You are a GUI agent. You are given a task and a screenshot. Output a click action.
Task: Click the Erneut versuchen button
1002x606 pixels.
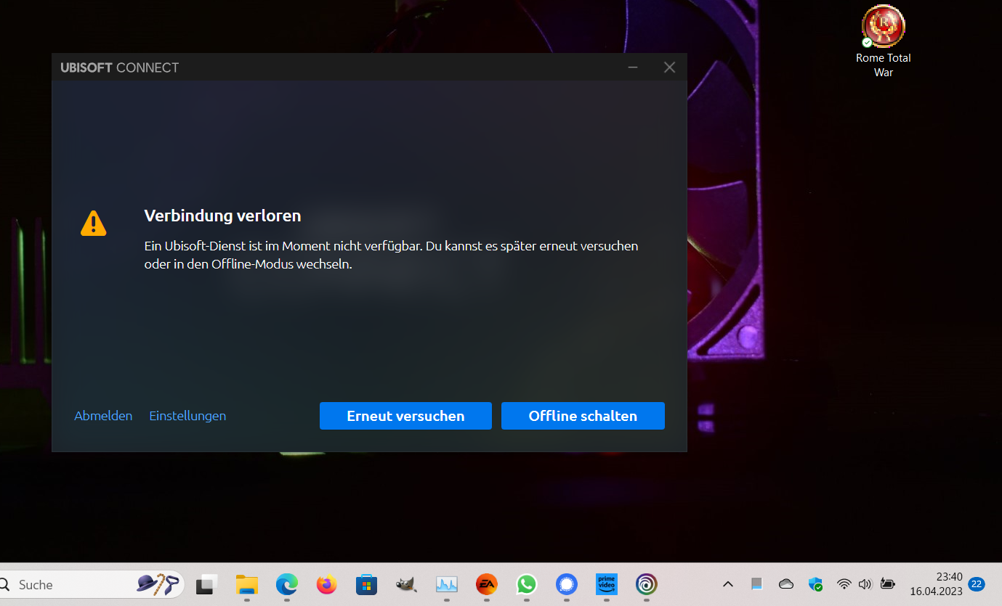click(x=405, y=416)
